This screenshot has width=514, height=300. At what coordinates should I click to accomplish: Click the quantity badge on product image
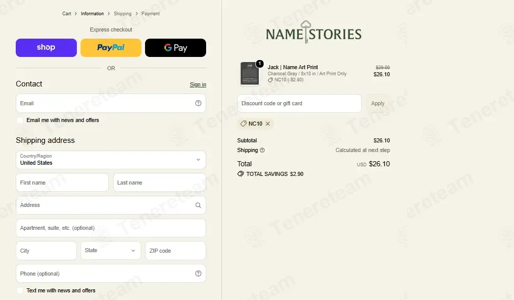260,64
